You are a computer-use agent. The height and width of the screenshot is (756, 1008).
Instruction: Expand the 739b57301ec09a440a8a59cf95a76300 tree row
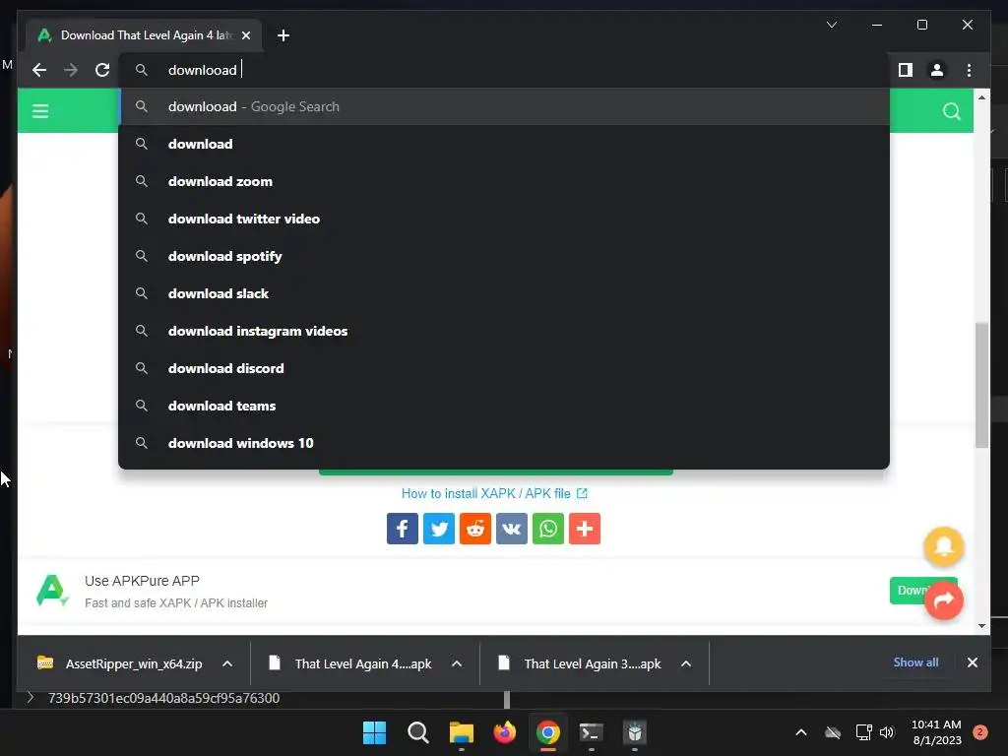point(30,698)
